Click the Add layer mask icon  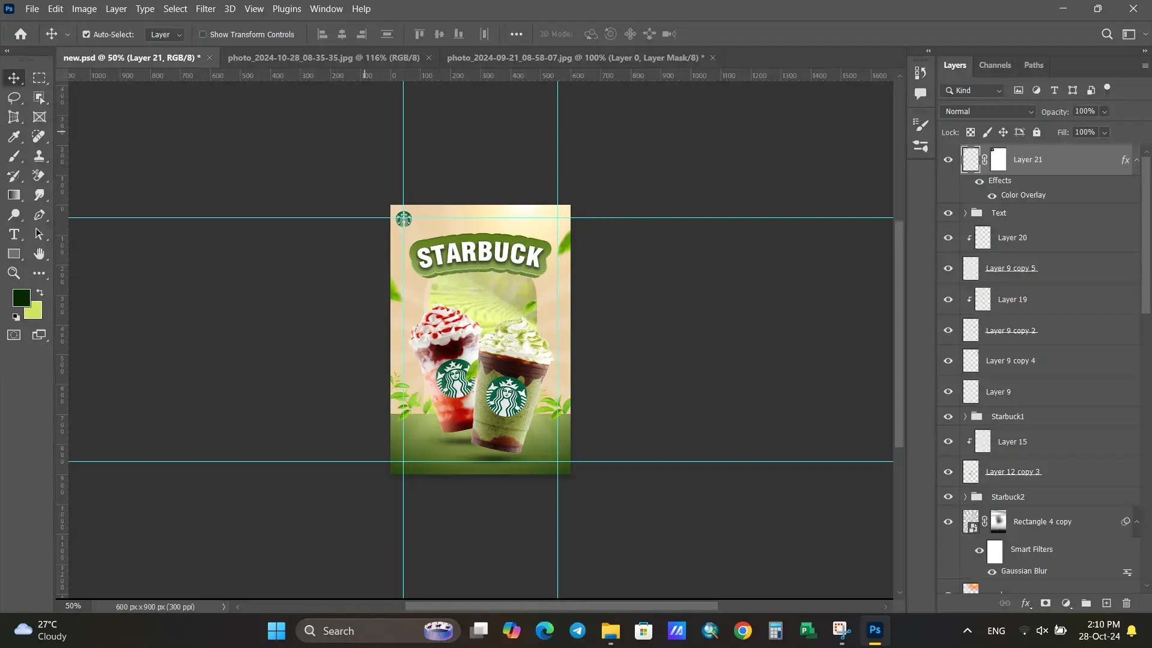[1045, 603]
